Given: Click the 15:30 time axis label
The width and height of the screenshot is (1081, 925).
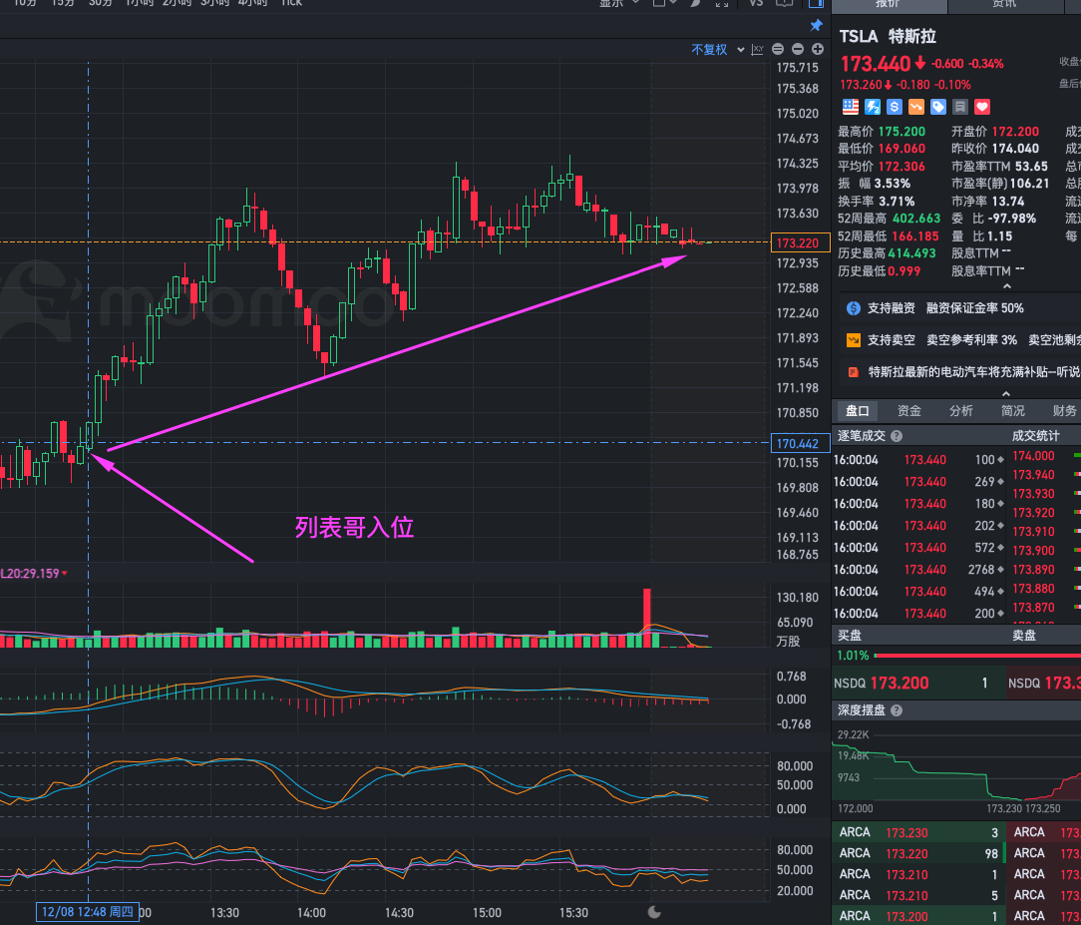Looking at the screenshot, I should pos(573,913).
